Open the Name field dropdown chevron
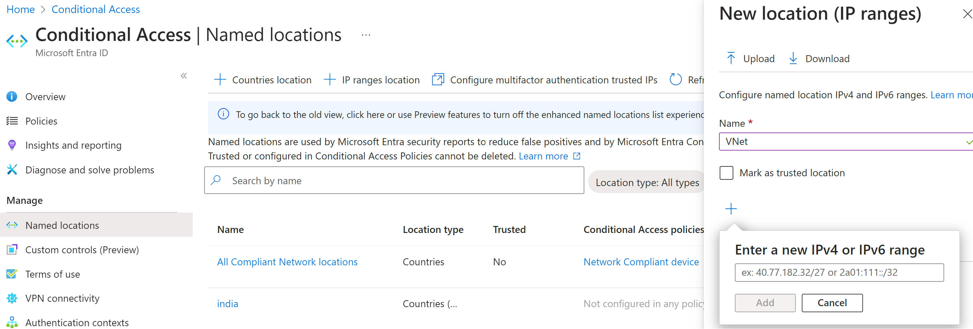 969,142
